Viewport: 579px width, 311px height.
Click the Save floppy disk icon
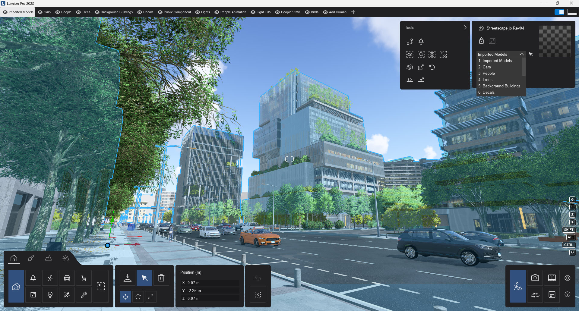(552, 294)
